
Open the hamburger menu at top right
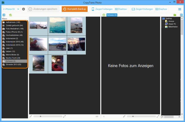click(180, 9)
